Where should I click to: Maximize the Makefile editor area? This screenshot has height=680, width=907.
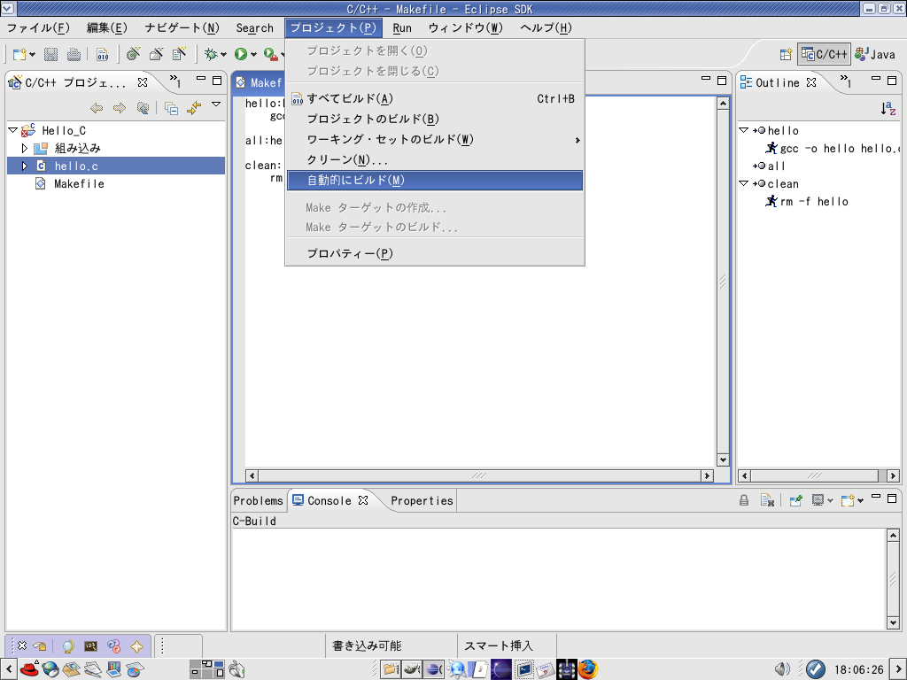click(x=722, y=81)
